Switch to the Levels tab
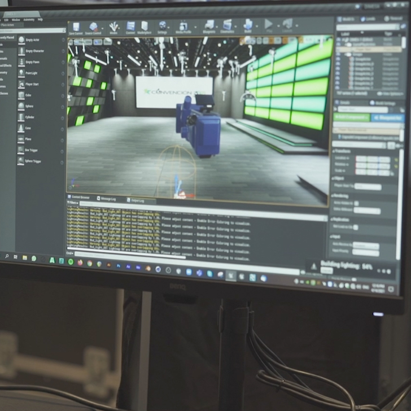The width and height of the screenshot is (411, 411). click(x=368, y=19)
